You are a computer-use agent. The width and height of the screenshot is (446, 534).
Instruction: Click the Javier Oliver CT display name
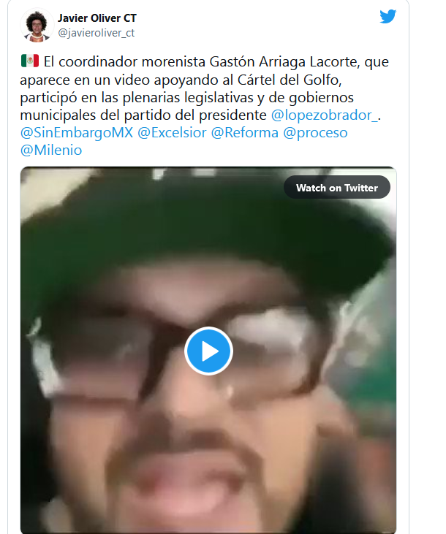point(97,18)
